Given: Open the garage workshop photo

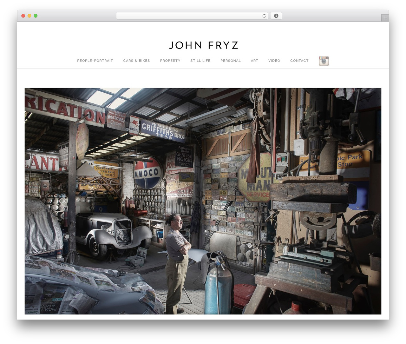Looking at the screenshot, I should click(203, 201).
